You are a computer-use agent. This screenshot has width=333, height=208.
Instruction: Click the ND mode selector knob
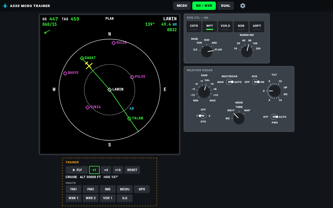coord(207,52)
